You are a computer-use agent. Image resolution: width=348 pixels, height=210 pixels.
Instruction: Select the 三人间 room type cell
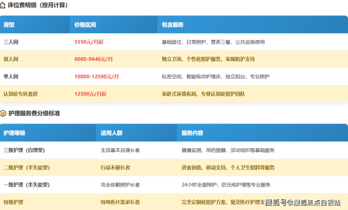[11, 42]
